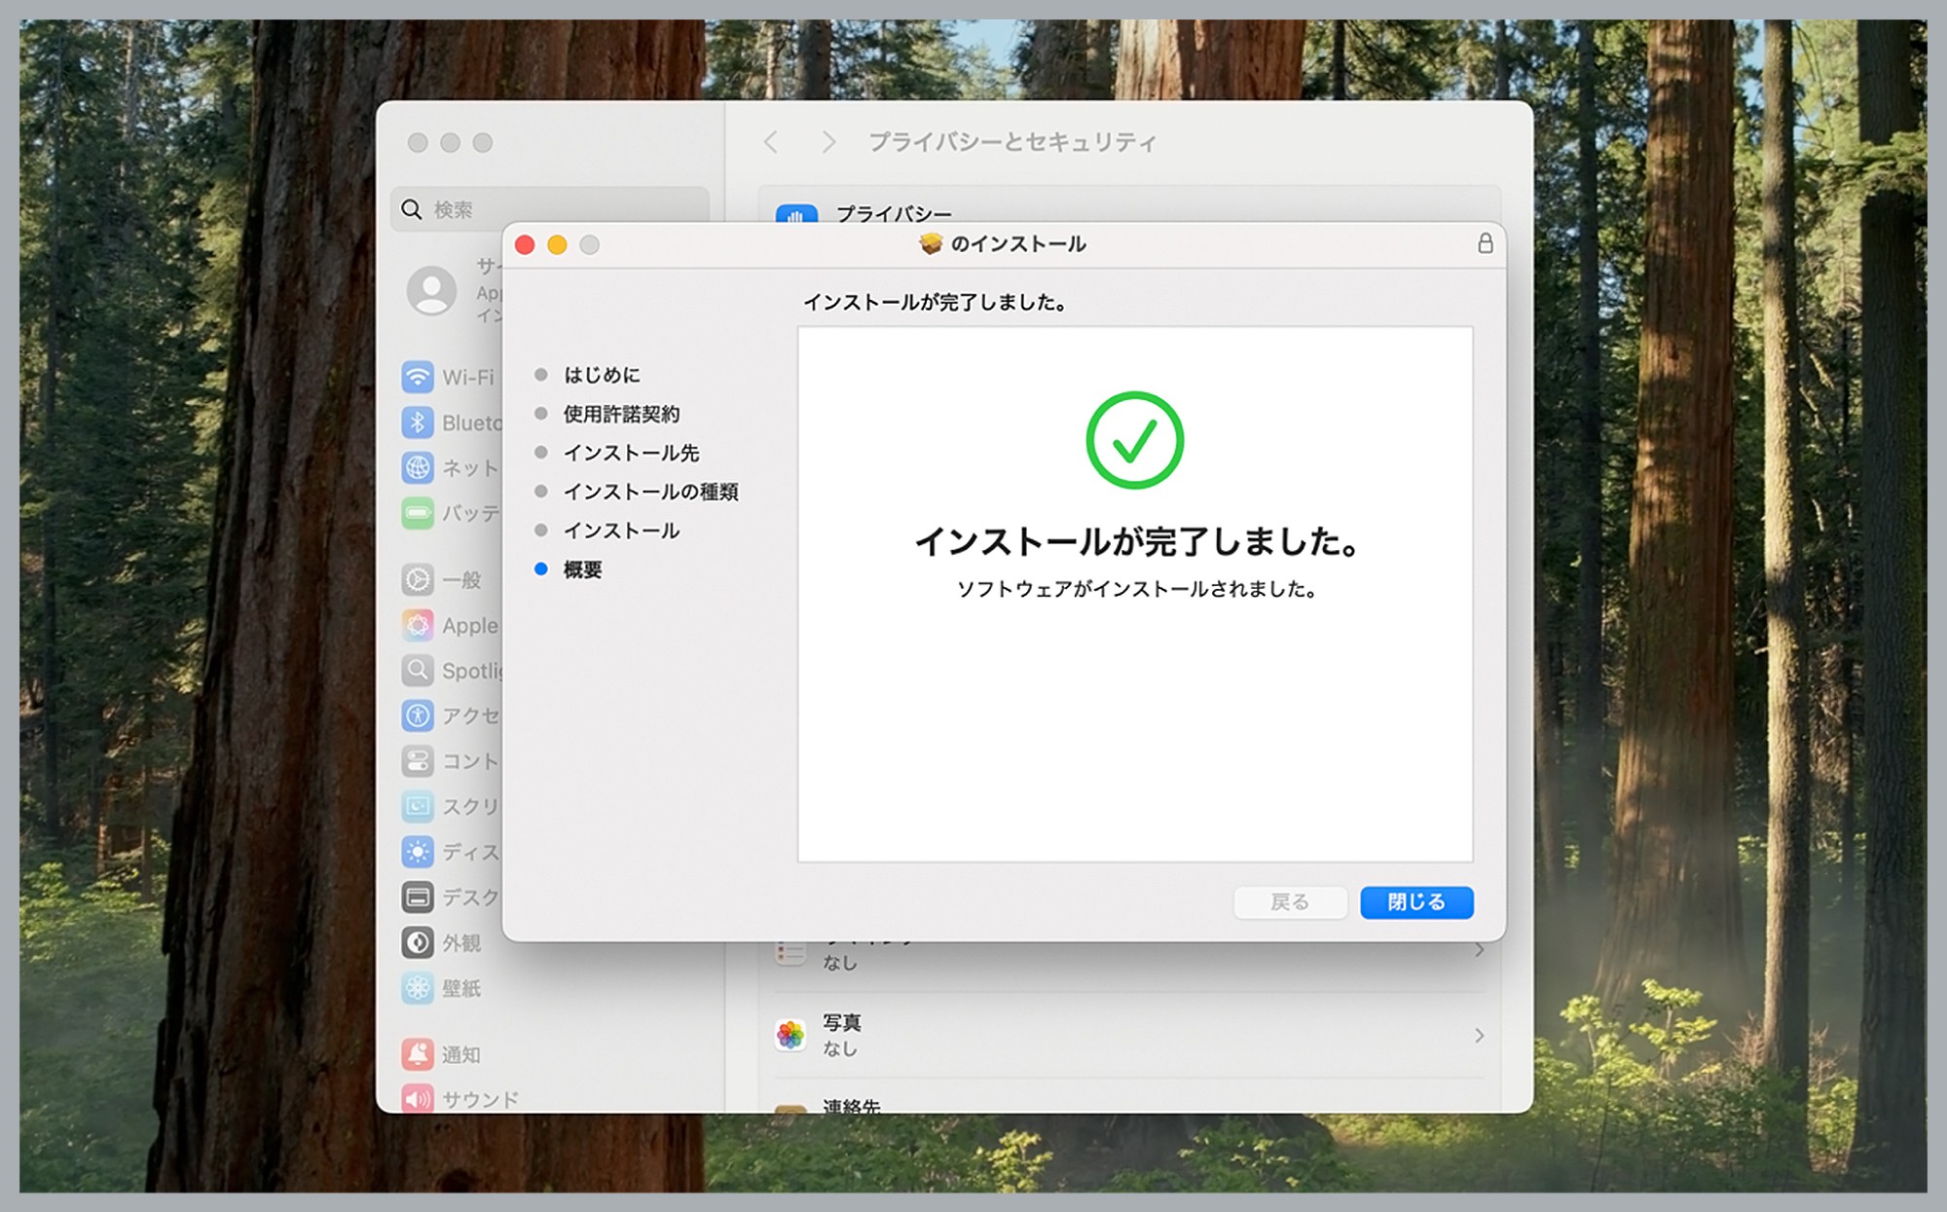Screen dimensions: 1947x1212
Task: Click the Apple account icon in the sidebar
Action: [x=431, y=290]
